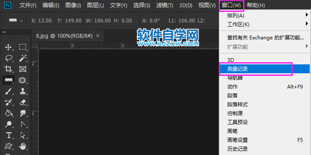Select the Move tool
This screenshot has height=155, width=311.
click(x=8, y=47)
